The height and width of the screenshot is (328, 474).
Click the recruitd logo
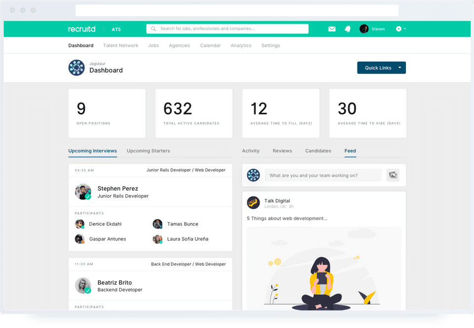[x=81, y=29]
